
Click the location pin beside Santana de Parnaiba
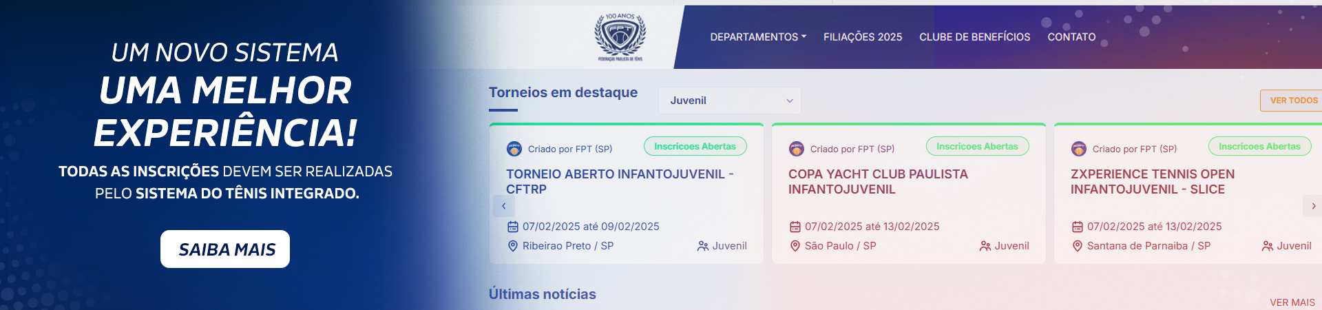(1077, 246)
